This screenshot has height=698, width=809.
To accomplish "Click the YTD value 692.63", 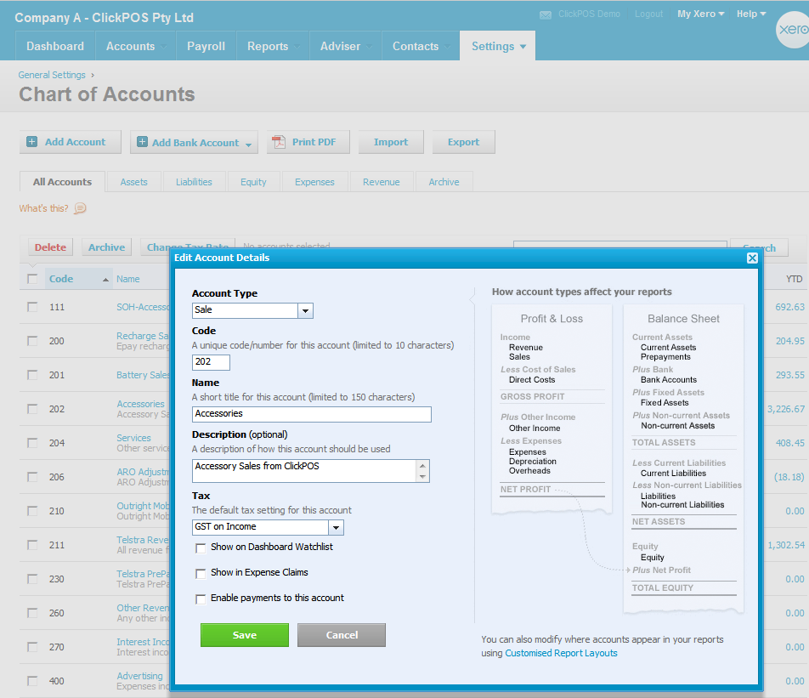I will pos(789,307).
